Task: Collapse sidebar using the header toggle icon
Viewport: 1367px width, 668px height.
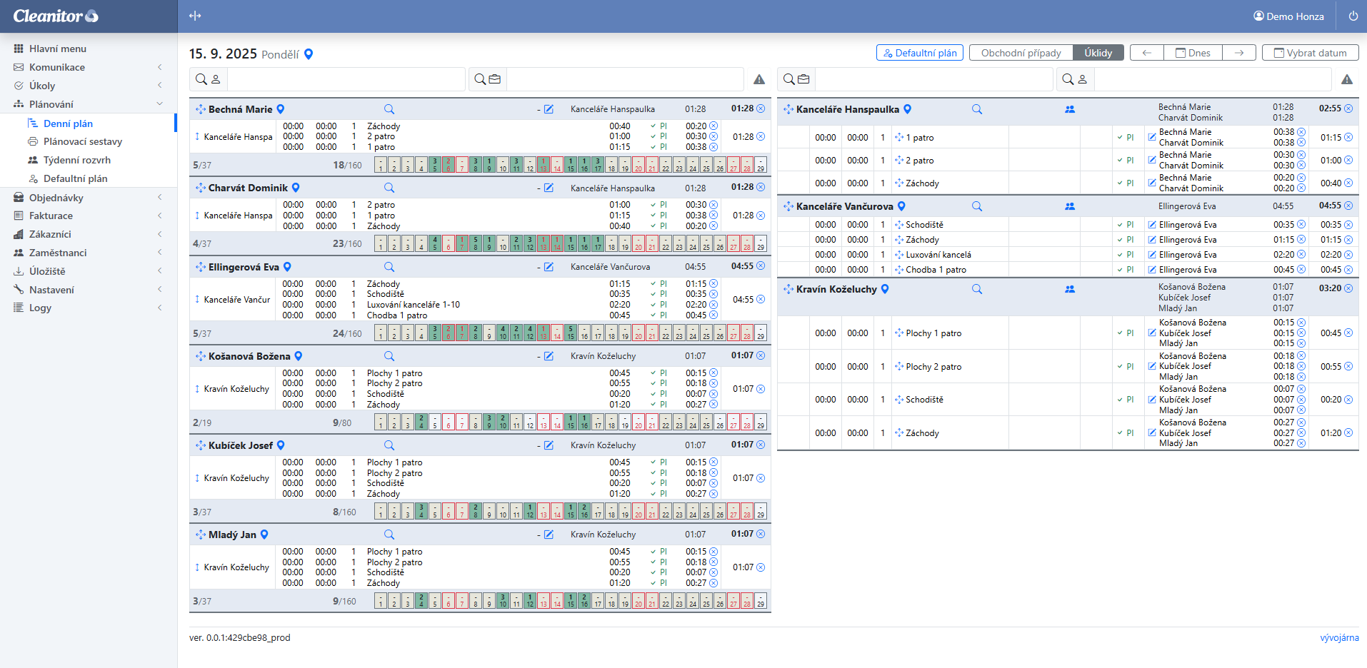Action: pos(195,16)
